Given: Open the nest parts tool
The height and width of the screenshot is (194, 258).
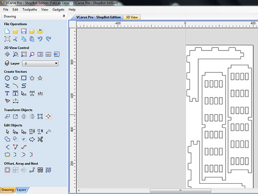Looking at the screenshot, I should coord(48,170).
